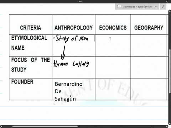This screenshot has width=171, height=128.
Task: Click the ECONOMICS header cell
Action: pyautogui.click(x=113, y=25)
